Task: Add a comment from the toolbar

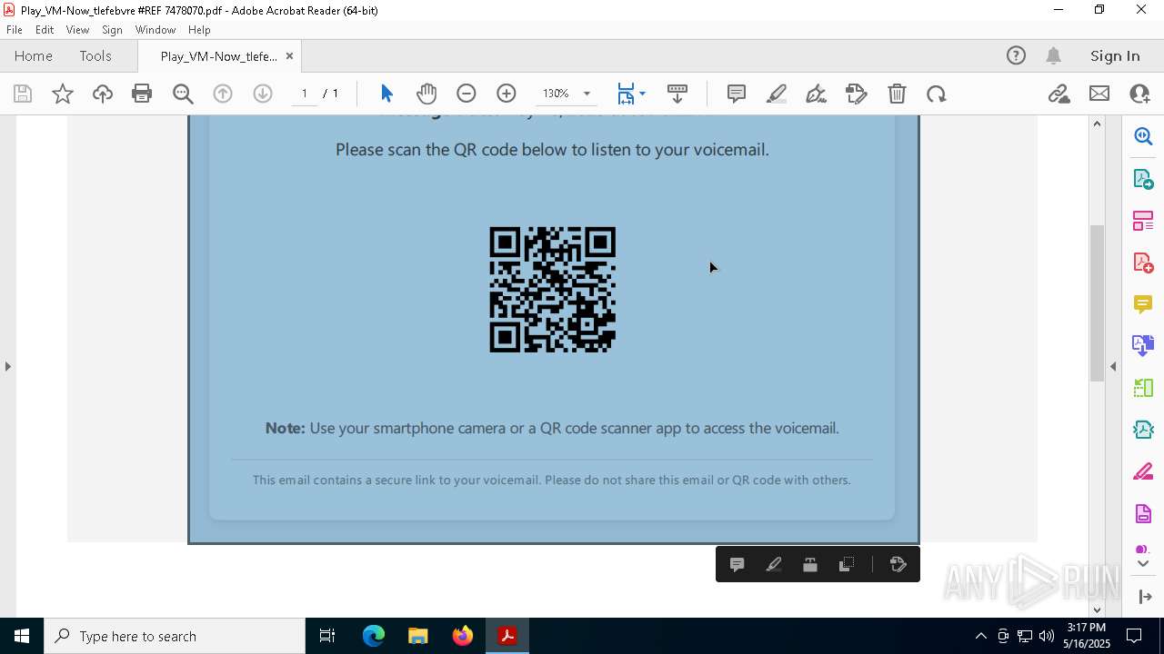Action: pos(737,94)
